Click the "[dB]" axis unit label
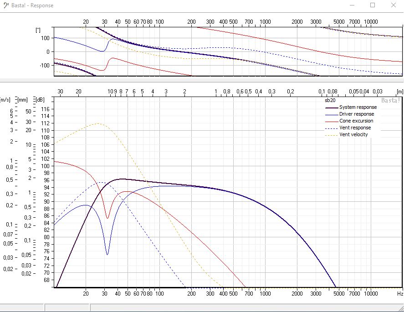 coord(40,100)
